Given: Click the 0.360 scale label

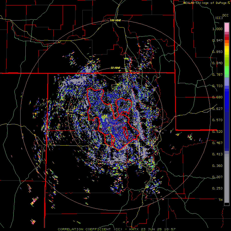Looking at the screenshot, I should click(x=217, y=166).
